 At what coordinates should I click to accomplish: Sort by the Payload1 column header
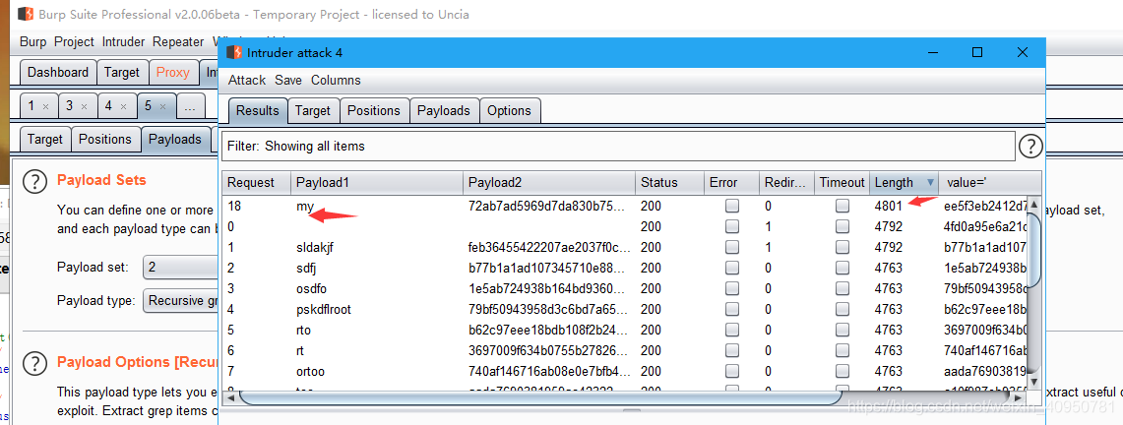[x=377, y=182]
